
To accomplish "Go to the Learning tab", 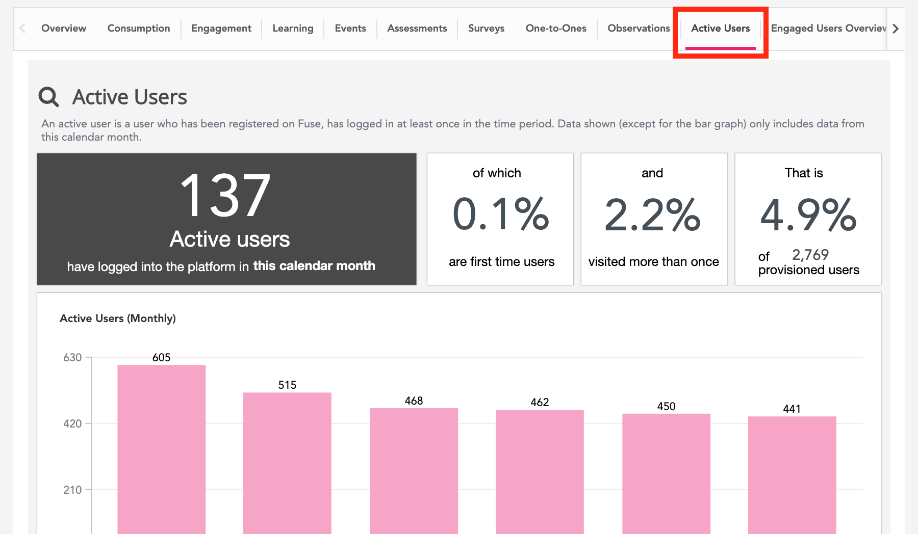I will point(293,29).
